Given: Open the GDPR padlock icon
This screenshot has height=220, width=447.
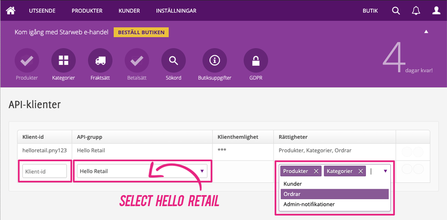Looking at the screenshot, I should pyautogui.click(x=255, y=60).
